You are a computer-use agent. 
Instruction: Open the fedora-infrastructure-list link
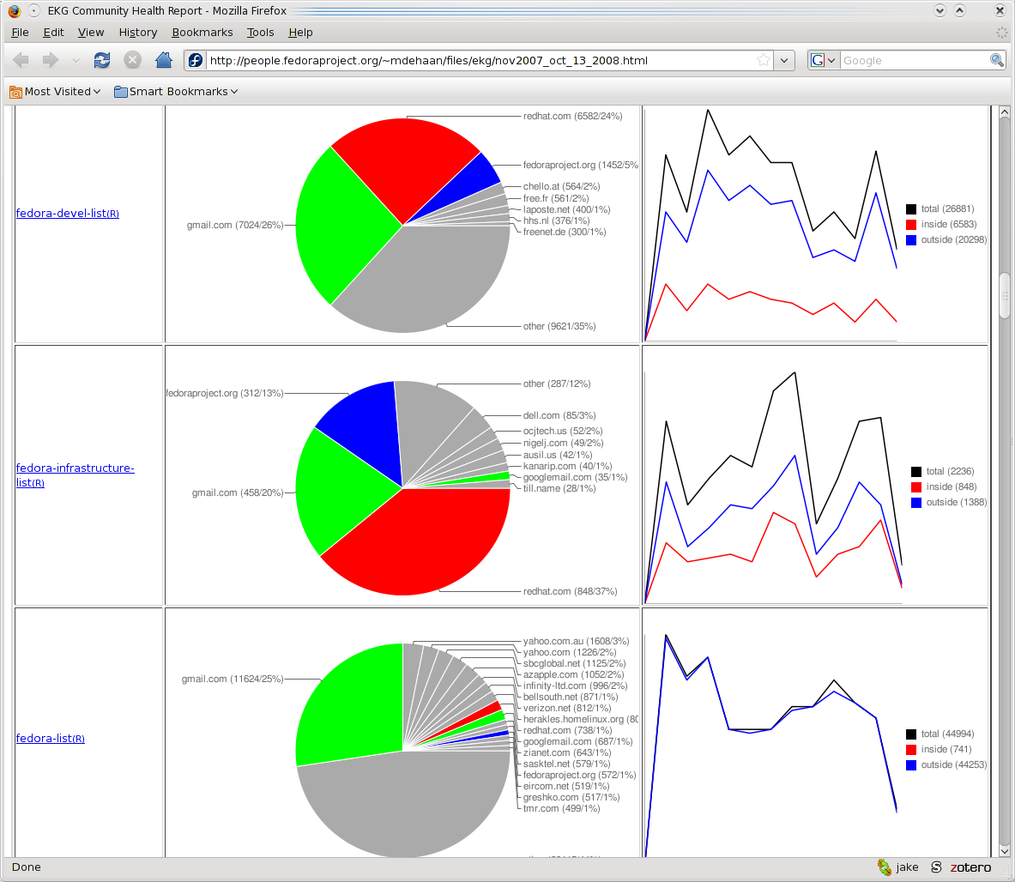(x=76, y=475)
